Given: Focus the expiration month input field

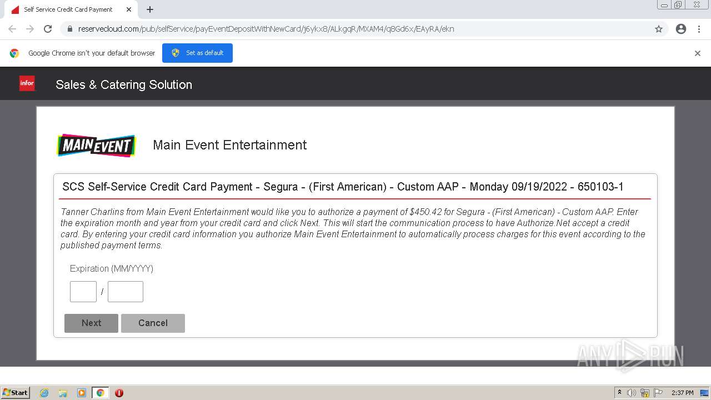Looking at the screenshot, I should pos(83,292).
